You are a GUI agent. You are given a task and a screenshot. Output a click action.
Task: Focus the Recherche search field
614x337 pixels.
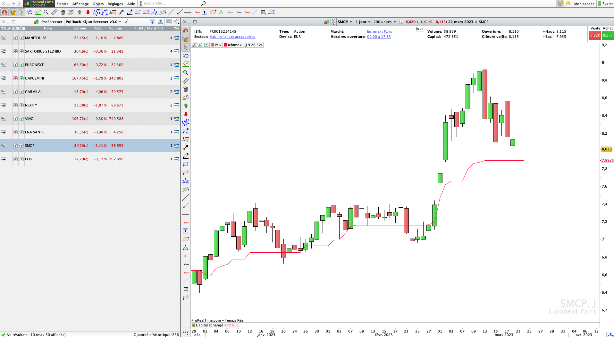pos(172,4)
